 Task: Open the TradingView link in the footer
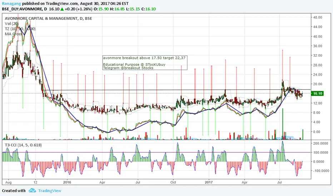[50, 191]
